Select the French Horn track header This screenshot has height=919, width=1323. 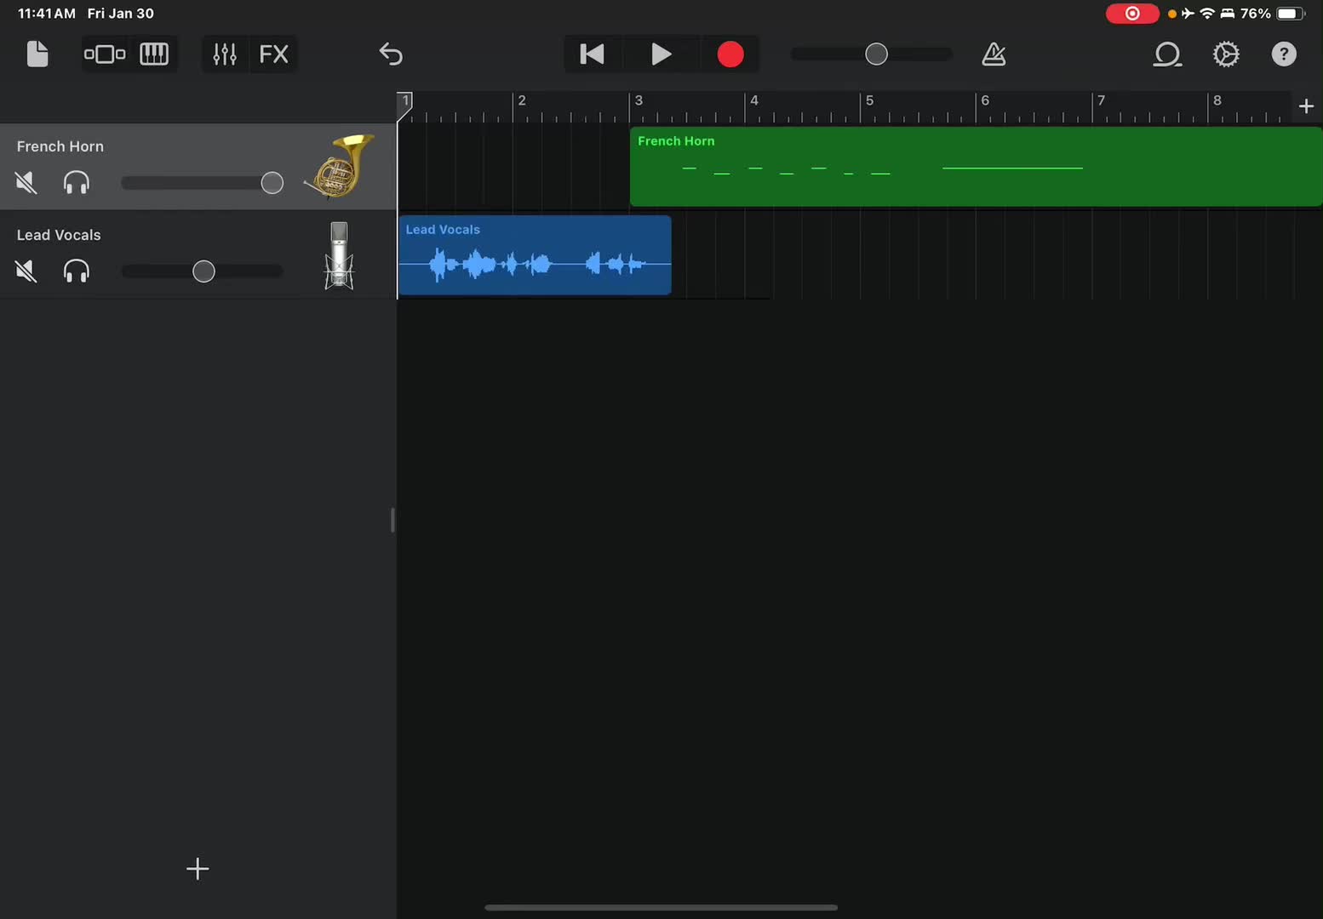coord(198,167)
